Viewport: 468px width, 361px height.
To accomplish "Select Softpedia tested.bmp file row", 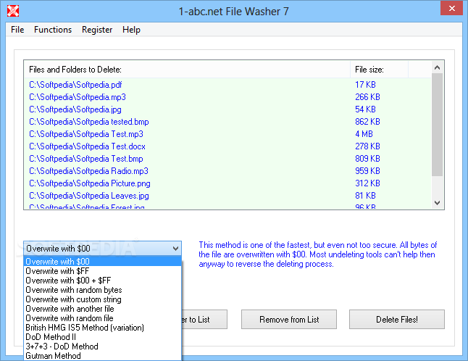I will 227,122.
